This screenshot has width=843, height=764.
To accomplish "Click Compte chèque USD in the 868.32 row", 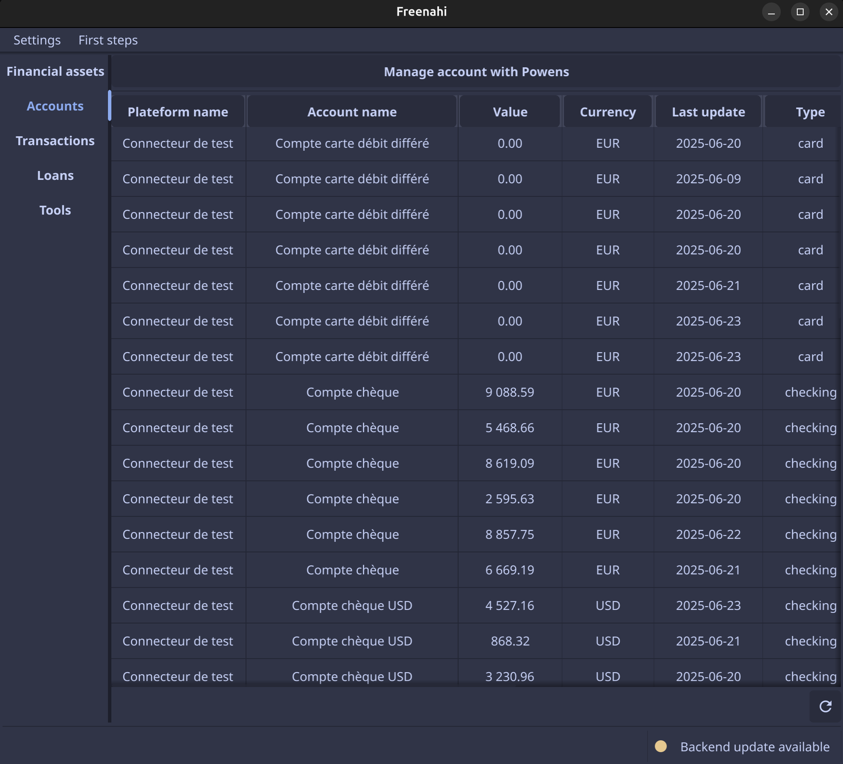I will [352, 641].
